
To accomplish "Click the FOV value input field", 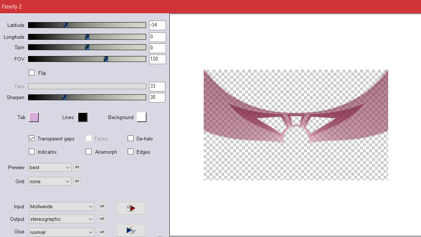I will [x=157, y=59].
